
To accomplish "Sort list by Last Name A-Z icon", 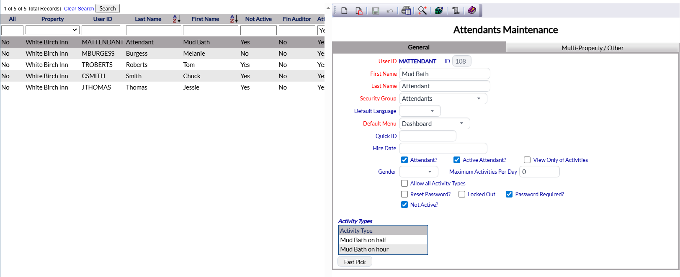I will (x=177, y=19).
